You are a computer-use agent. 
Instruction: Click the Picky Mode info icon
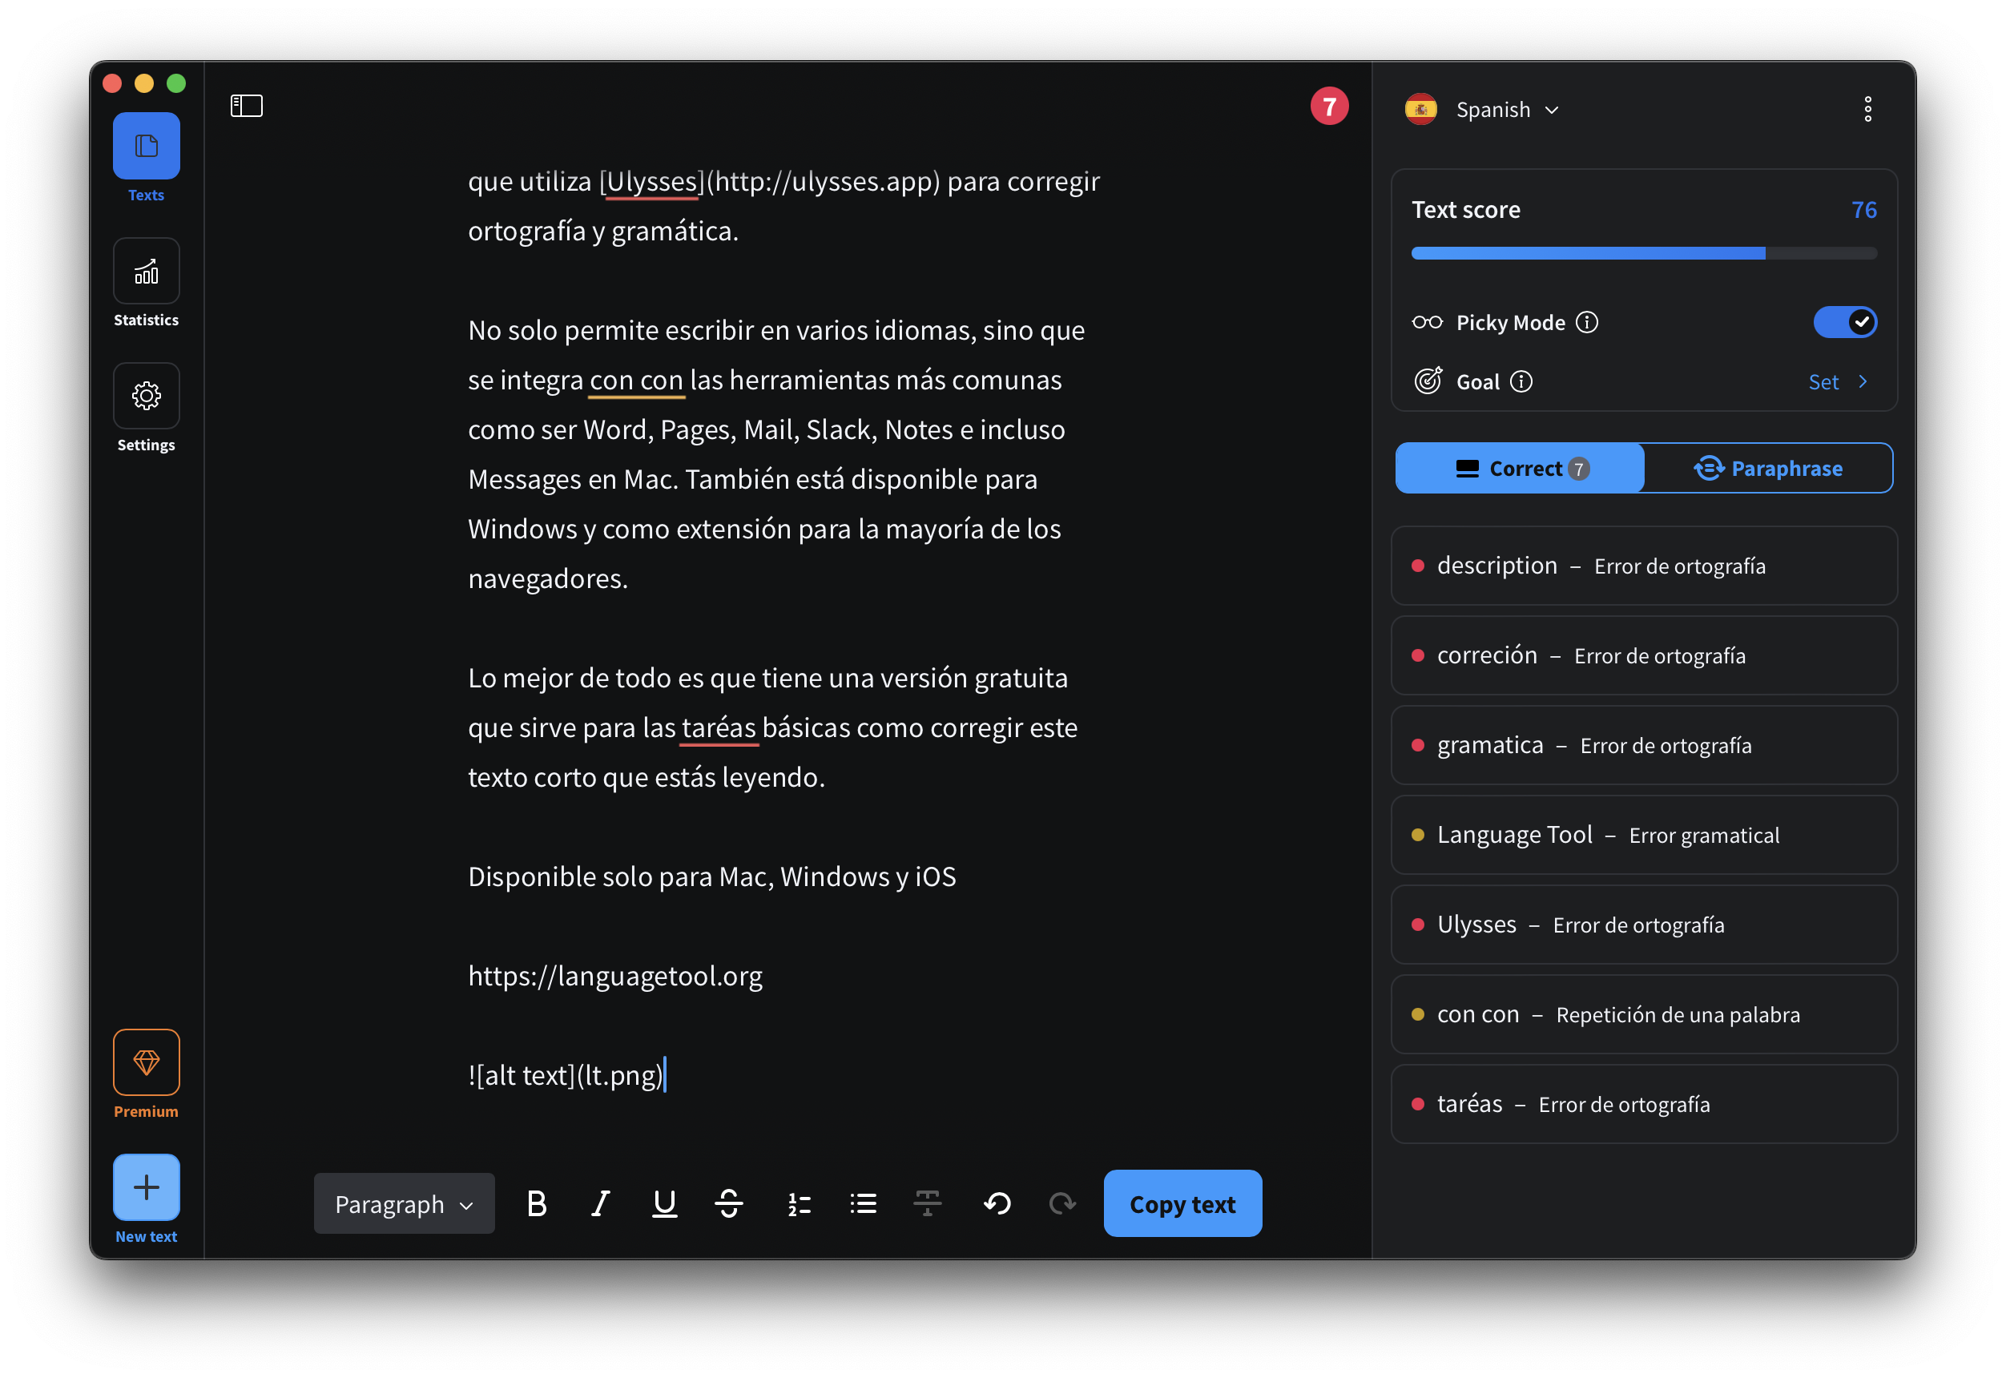pyautogui.click(x=1587, y=322)
